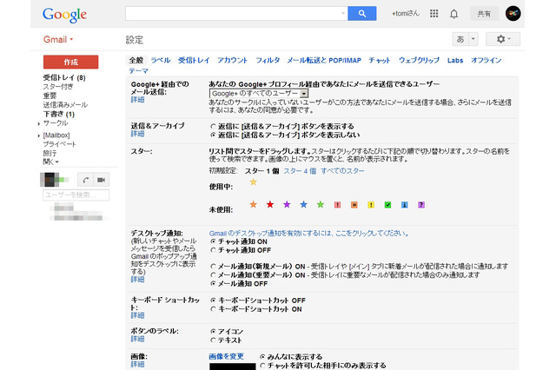Open 送信済みメール in sidebar
The height and width of the screenshot is (370, 556).
click(x=65, y=105)
